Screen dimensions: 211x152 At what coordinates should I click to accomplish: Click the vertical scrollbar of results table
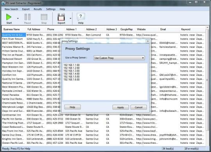point(207,80)
